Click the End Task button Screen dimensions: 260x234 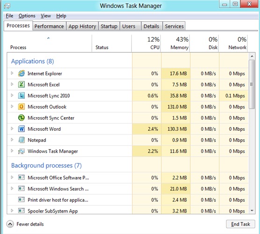click(240, 224)
